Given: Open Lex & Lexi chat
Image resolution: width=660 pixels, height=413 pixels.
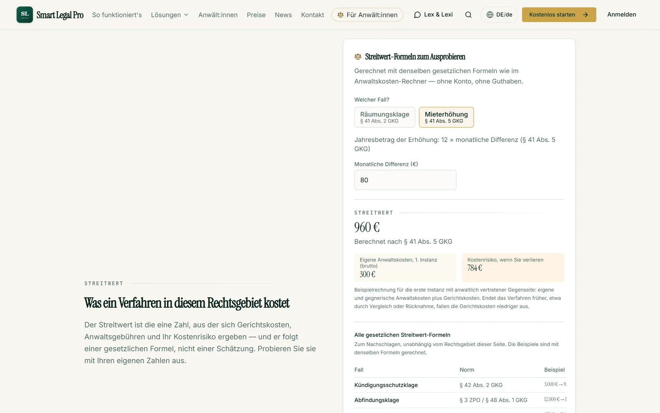Looking at the screenshot, I should pos(433,15).
